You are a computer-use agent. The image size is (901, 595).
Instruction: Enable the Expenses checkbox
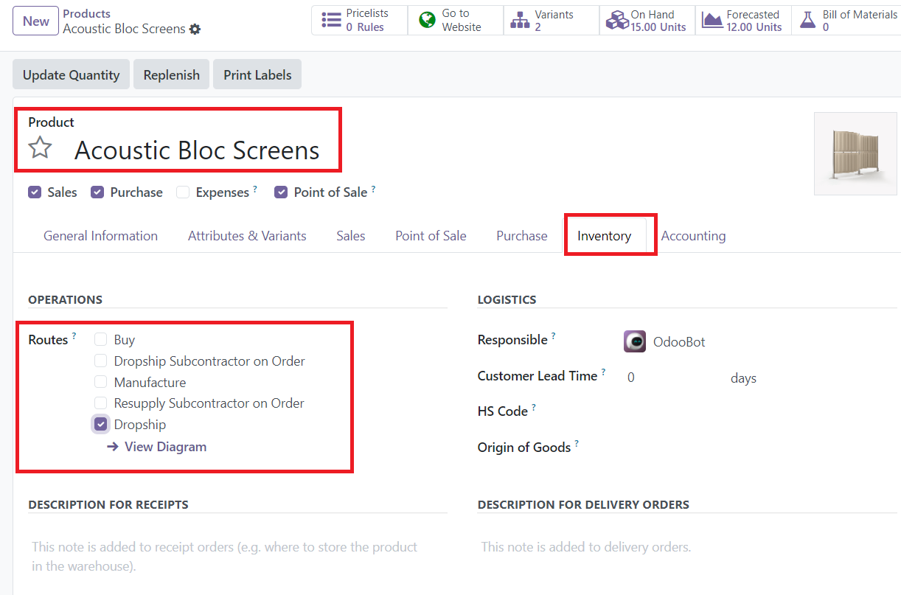click(x=183, y=192)
